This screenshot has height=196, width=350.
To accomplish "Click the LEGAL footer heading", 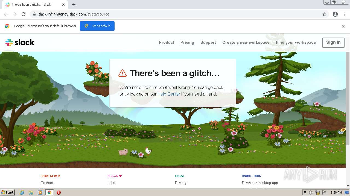I will coord(180,176).
